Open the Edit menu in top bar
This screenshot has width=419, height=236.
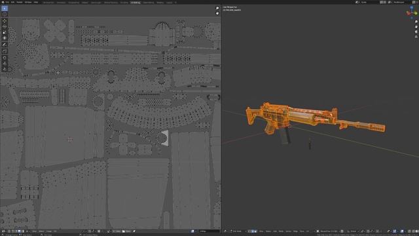tap(12, 2)
